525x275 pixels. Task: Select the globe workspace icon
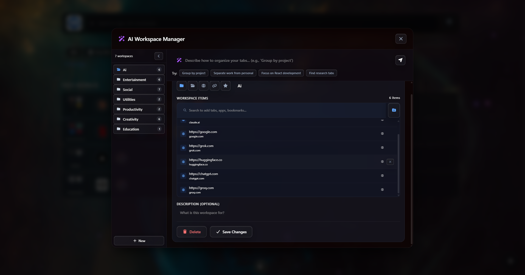pyautogui.click(x=204, y=86)
